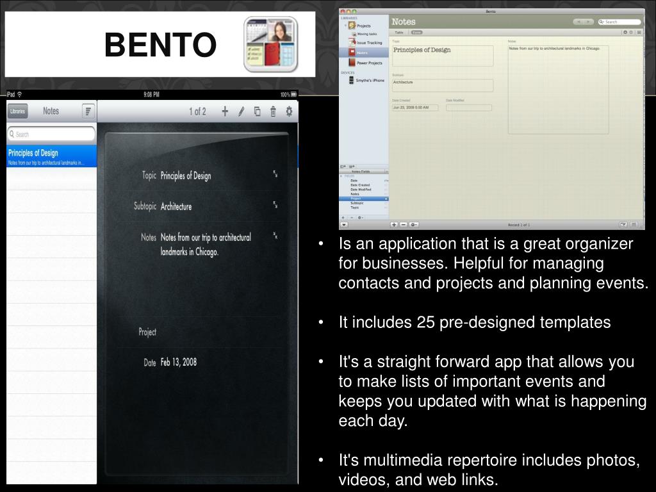Click the rightmost panel icon on view bar

[x=639, y=32]
